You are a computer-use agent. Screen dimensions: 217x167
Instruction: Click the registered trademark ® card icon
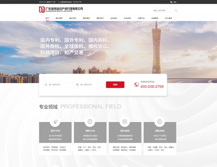pyautogui.click(x=125, y=121)
